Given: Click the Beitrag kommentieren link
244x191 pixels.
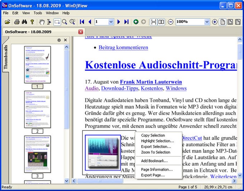Looking at the screenshot, I should click(x=123, y=47).
